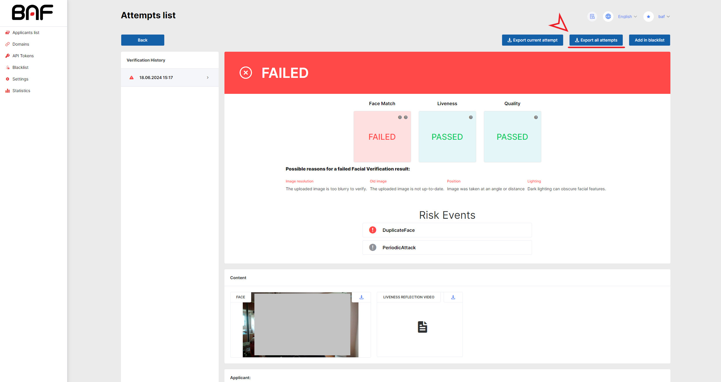The width and height of the screenshot is (721, 382).
Task: Open API Tokens page
Action: coord(23,56)
